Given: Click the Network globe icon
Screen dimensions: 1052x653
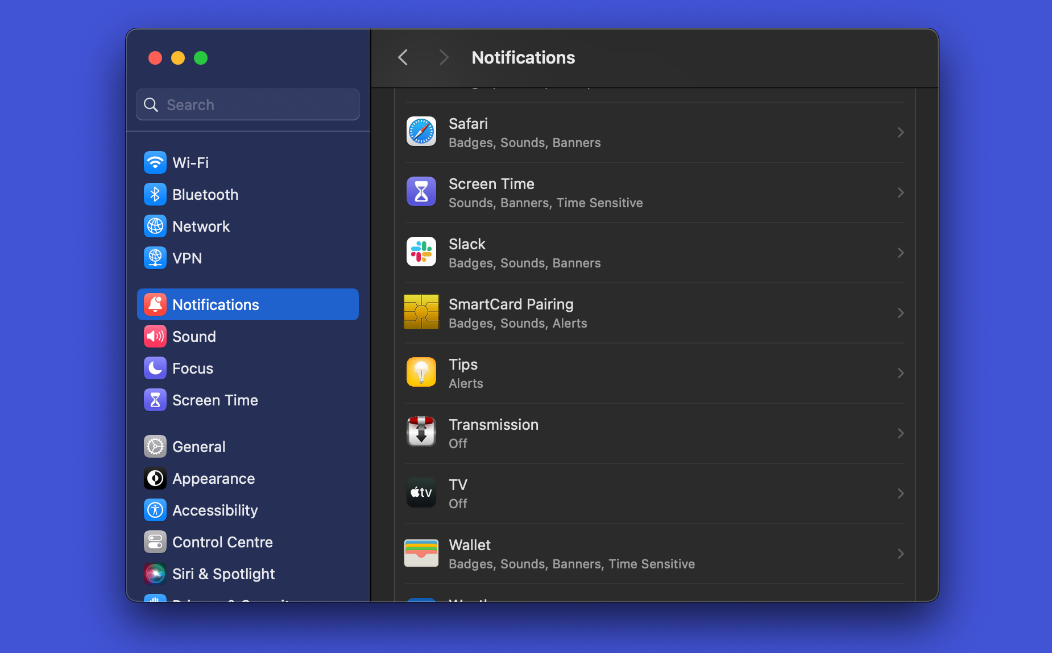Looking at the screenshot, I should pos(155,226).
